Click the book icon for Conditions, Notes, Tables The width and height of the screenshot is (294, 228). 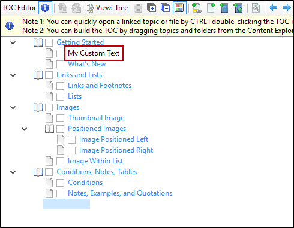point(38,172)
